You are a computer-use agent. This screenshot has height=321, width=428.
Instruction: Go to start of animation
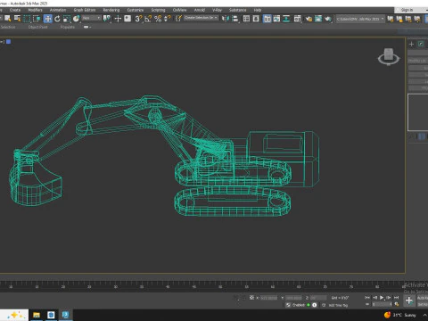click(367, 298)
